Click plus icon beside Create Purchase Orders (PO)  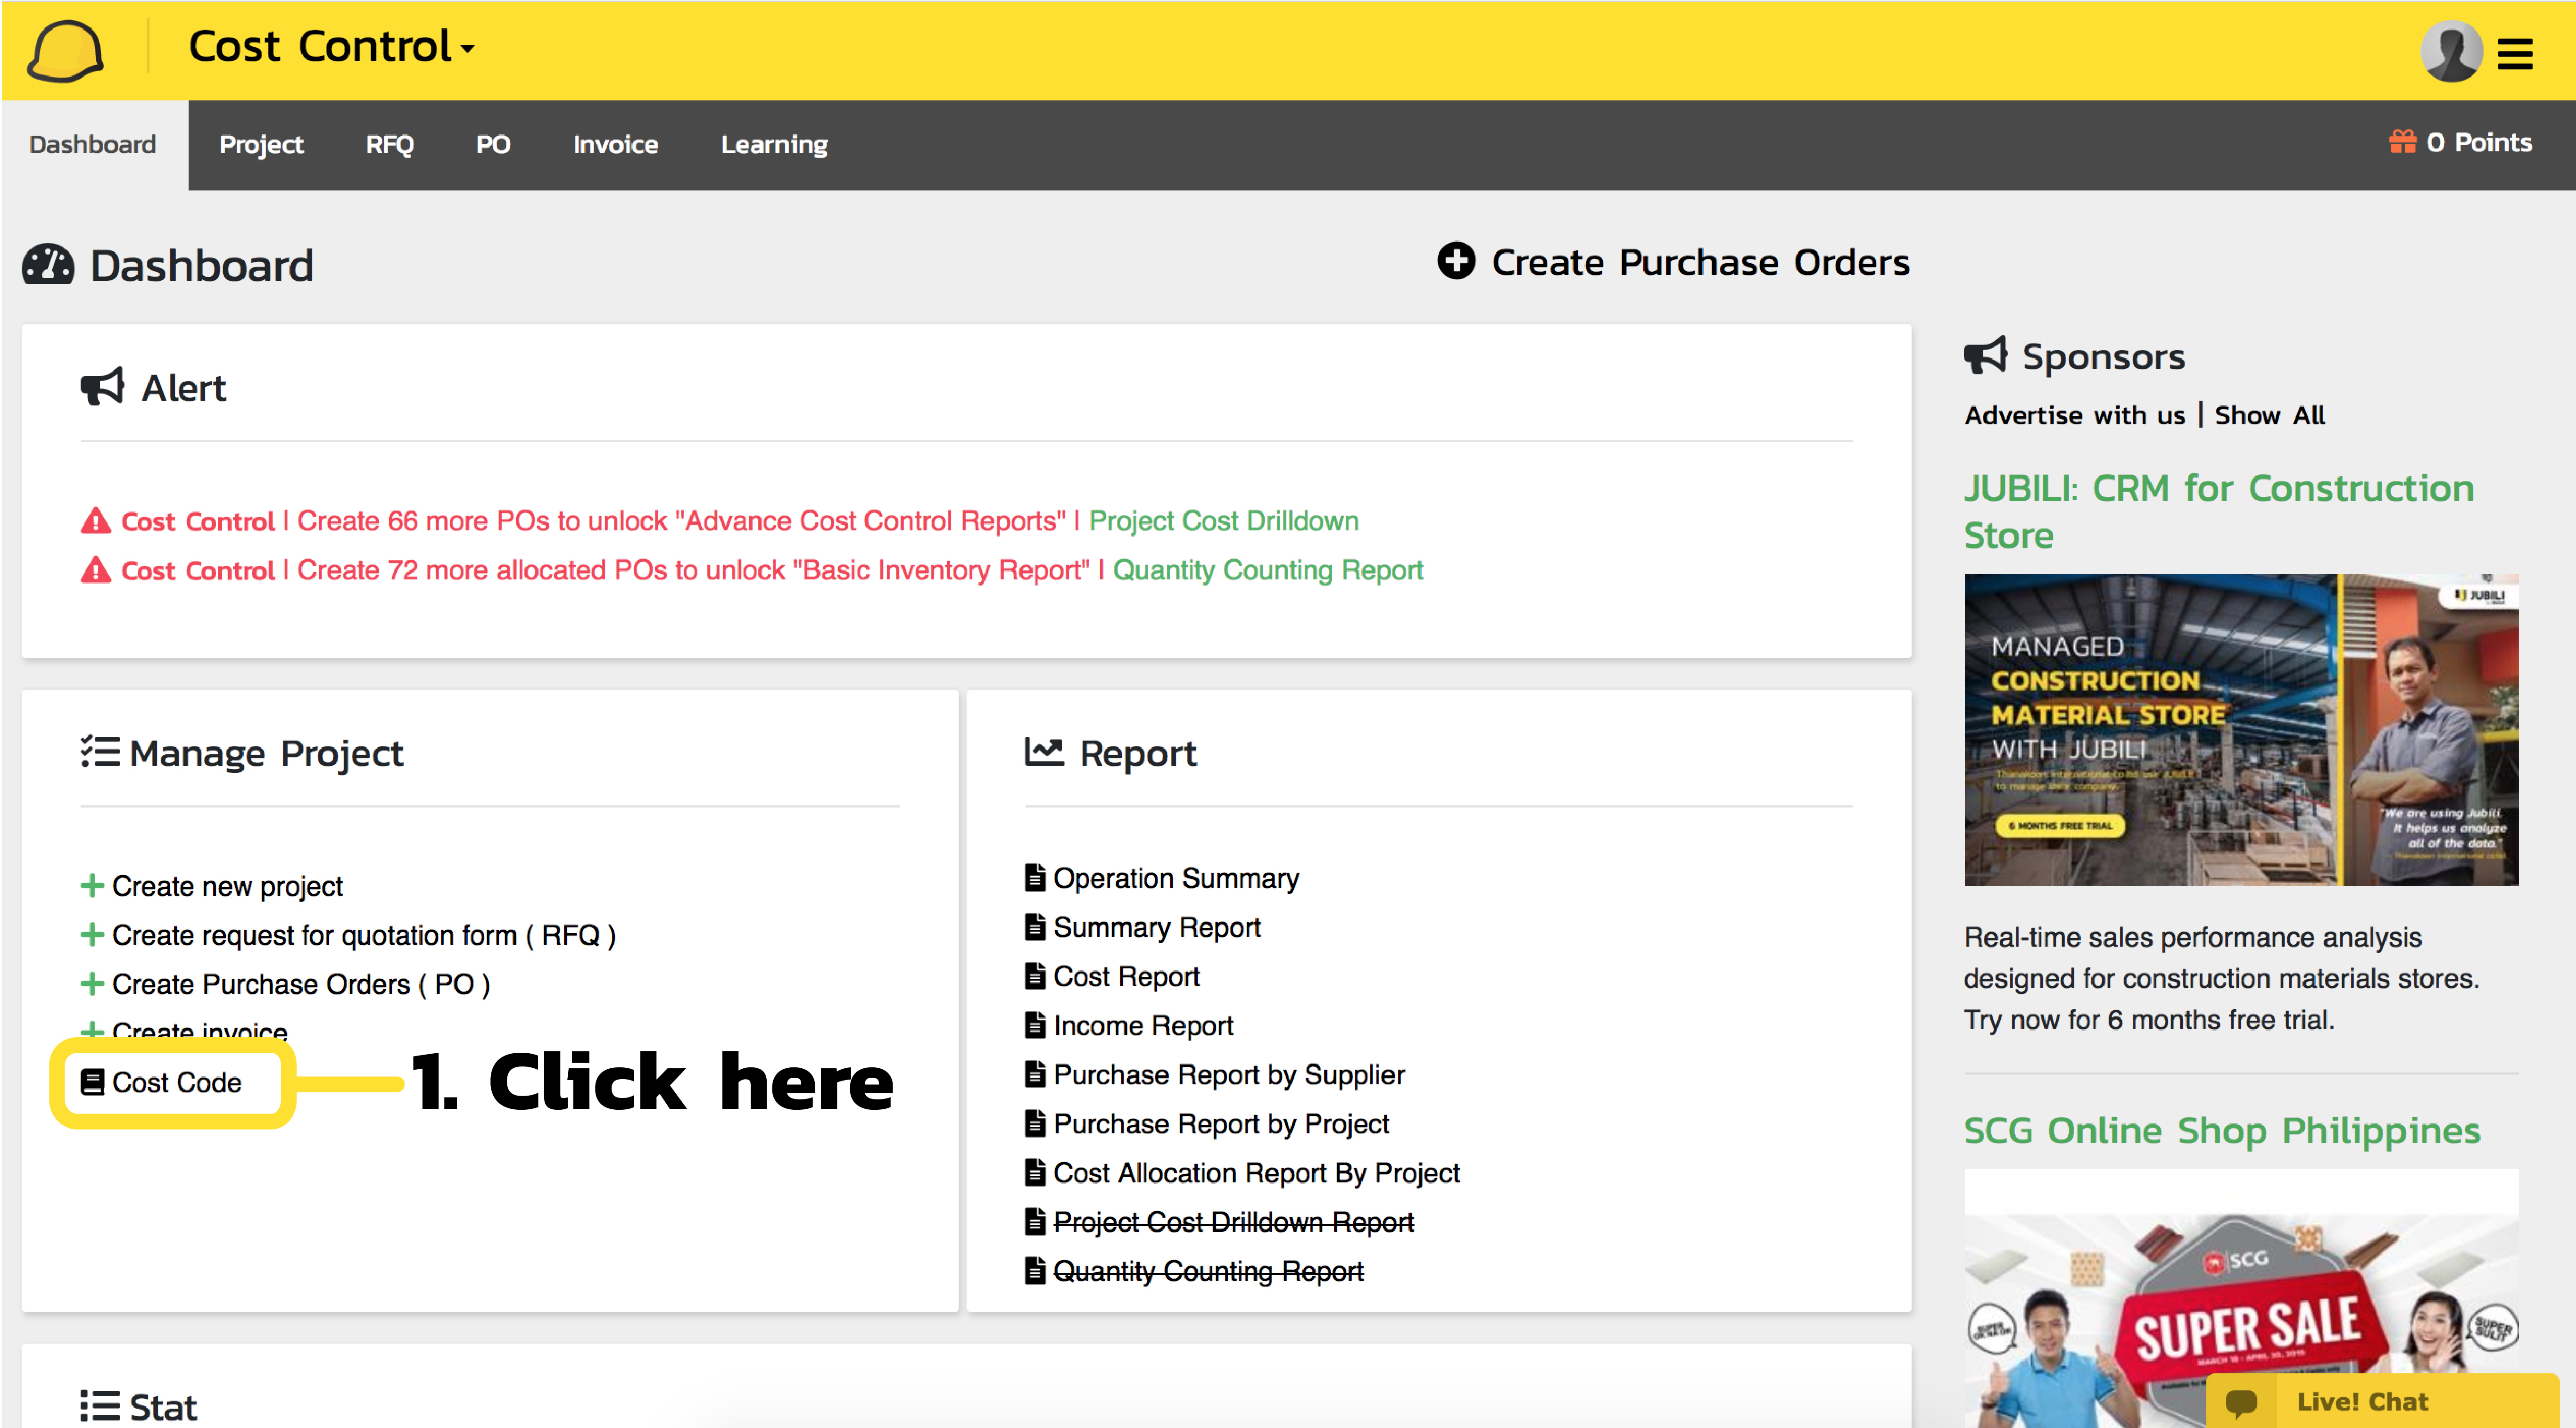92,983
